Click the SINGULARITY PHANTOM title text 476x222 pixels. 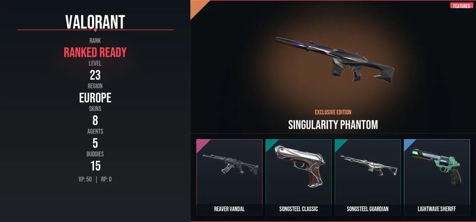(x=333, y=125)
